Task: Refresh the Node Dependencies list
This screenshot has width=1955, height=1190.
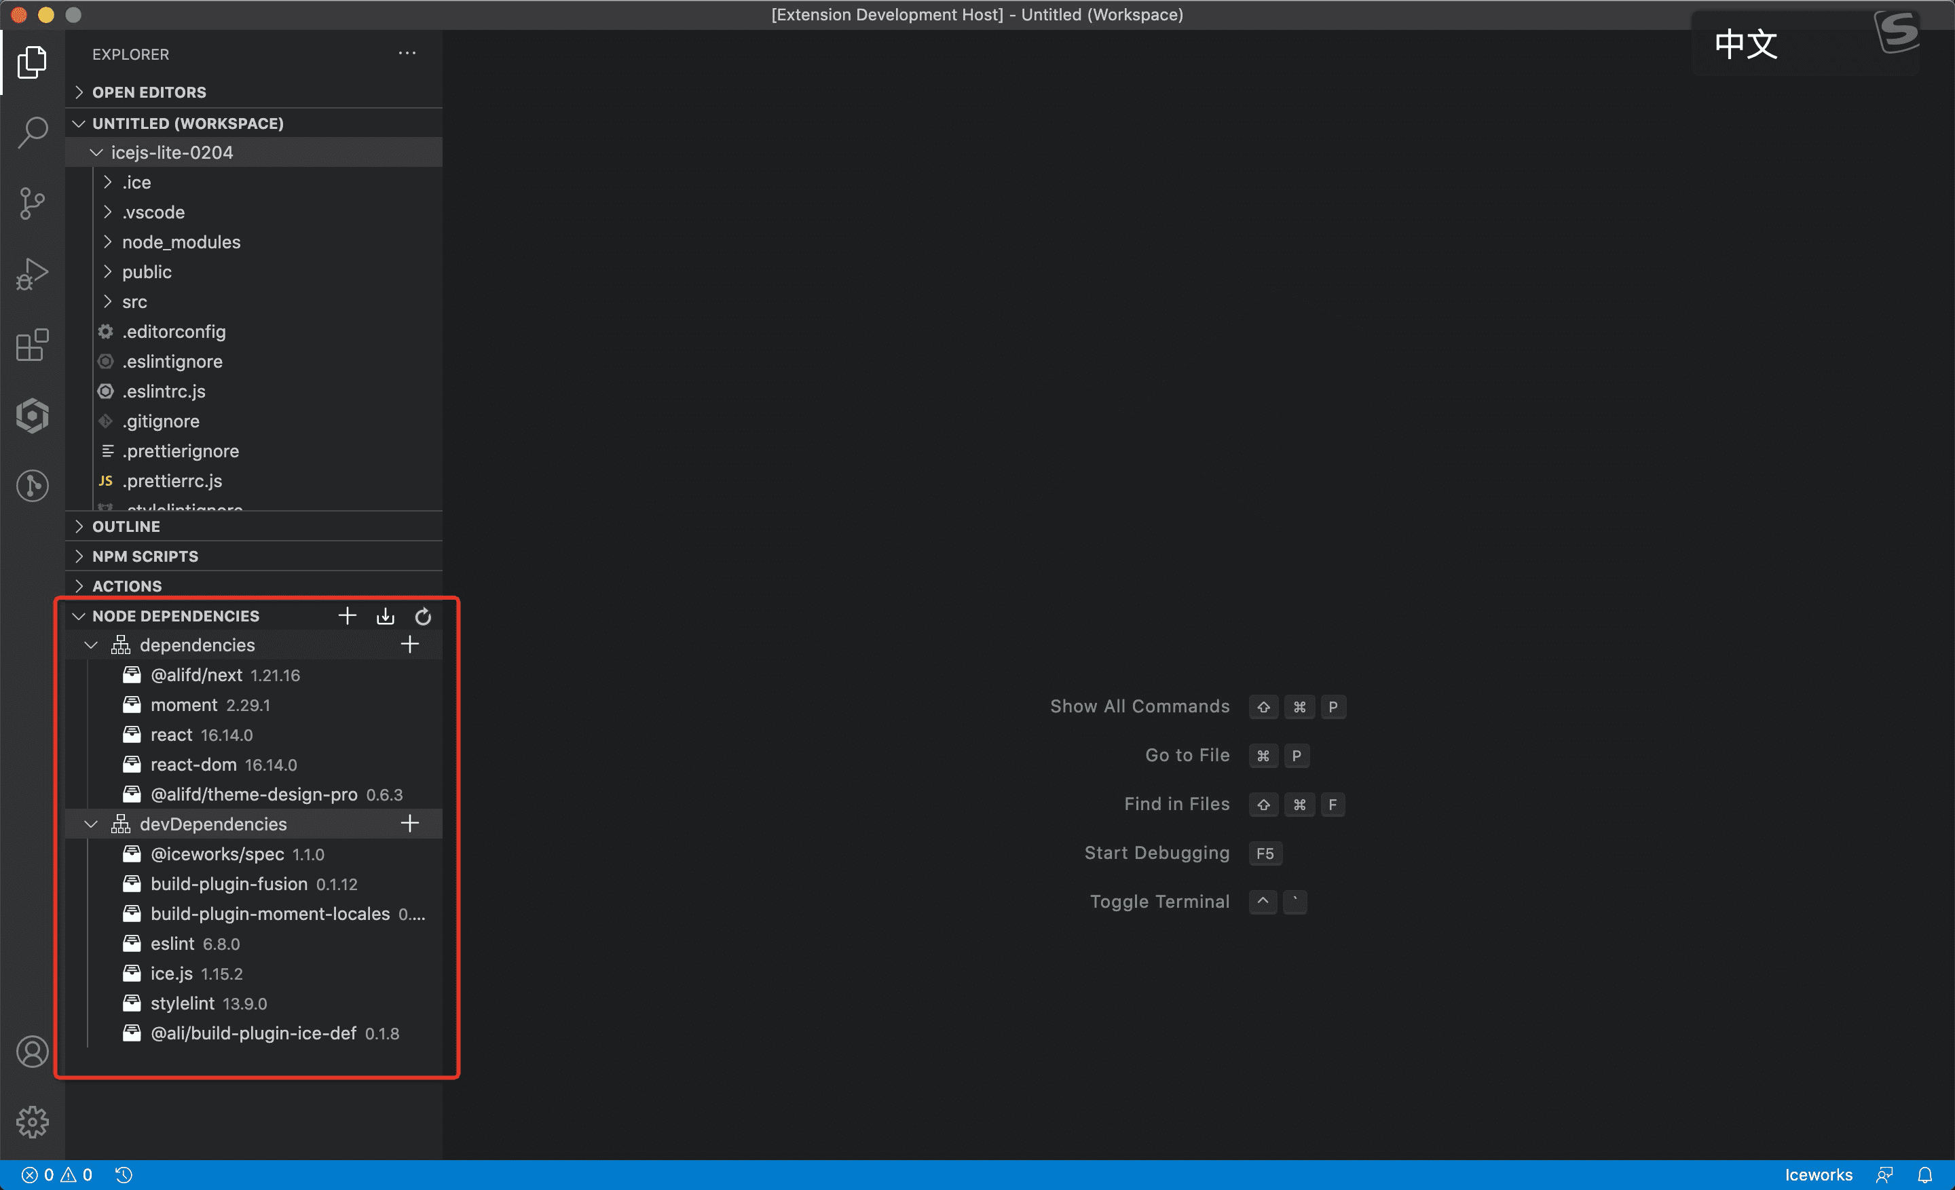Action: (423, 616)
